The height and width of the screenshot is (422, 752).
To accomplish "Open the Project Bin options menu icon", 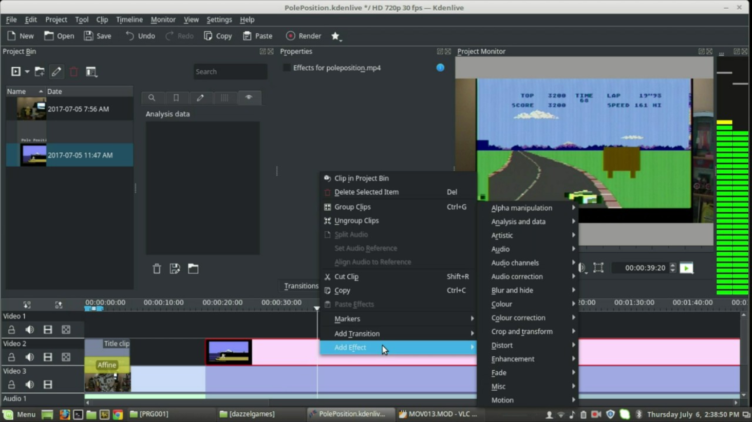I will pyautogui.click(x=91, y=72).
